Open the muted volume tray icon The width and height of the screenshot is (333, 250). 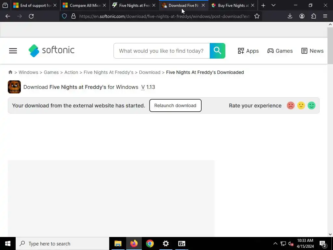click(x=291, y=243)
